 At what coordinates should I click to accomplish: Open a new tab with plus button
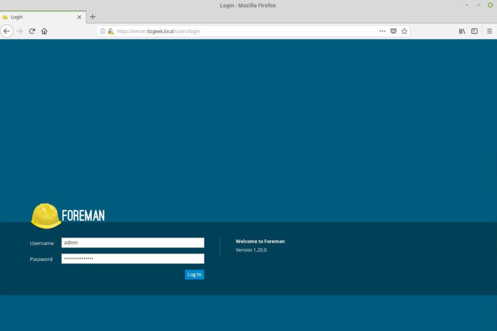[93, 17]
